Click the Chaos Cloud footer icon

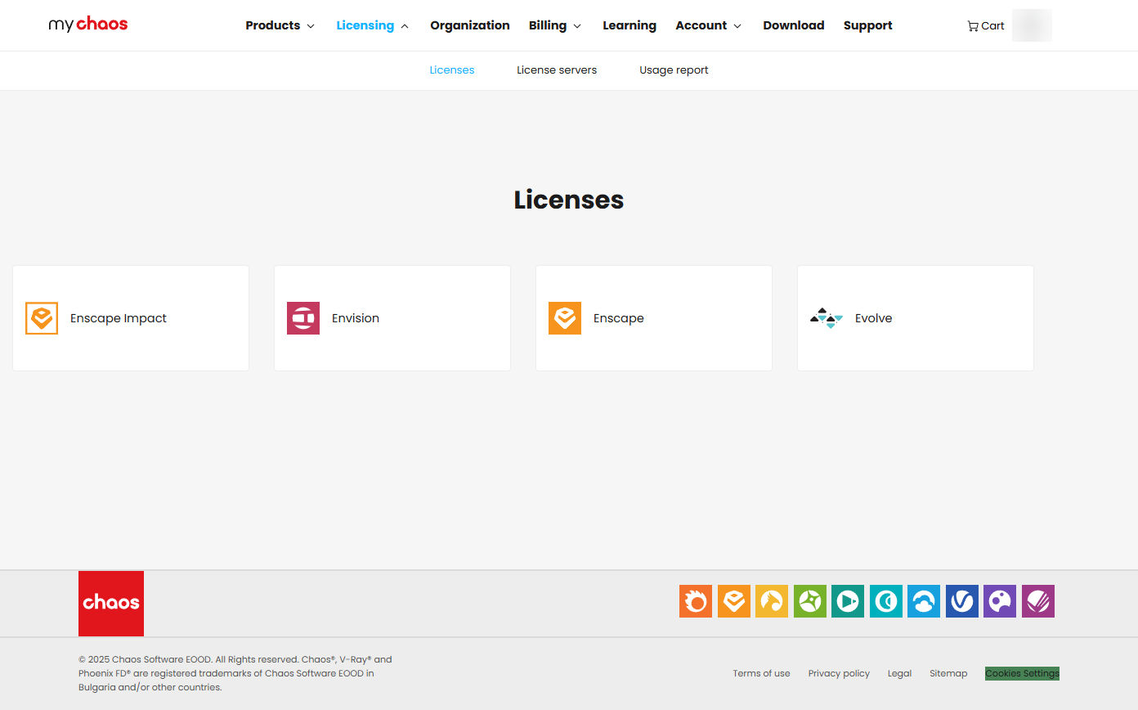coord(924,601)
